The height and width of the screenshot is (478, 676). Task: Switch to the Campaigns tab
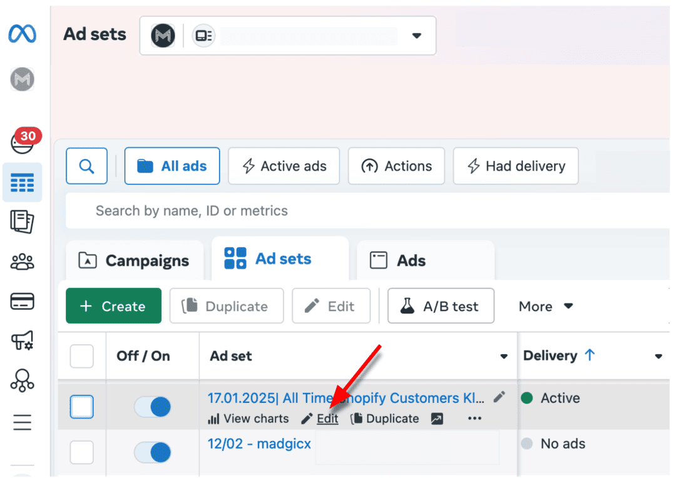(x=135, y=260)
